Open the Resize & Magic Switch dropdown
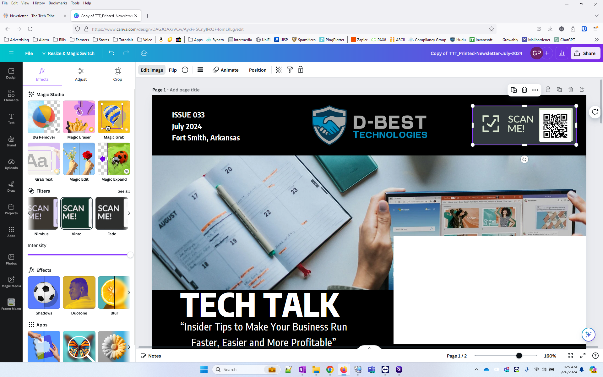603x377 pixels. [x=68, y=53]
